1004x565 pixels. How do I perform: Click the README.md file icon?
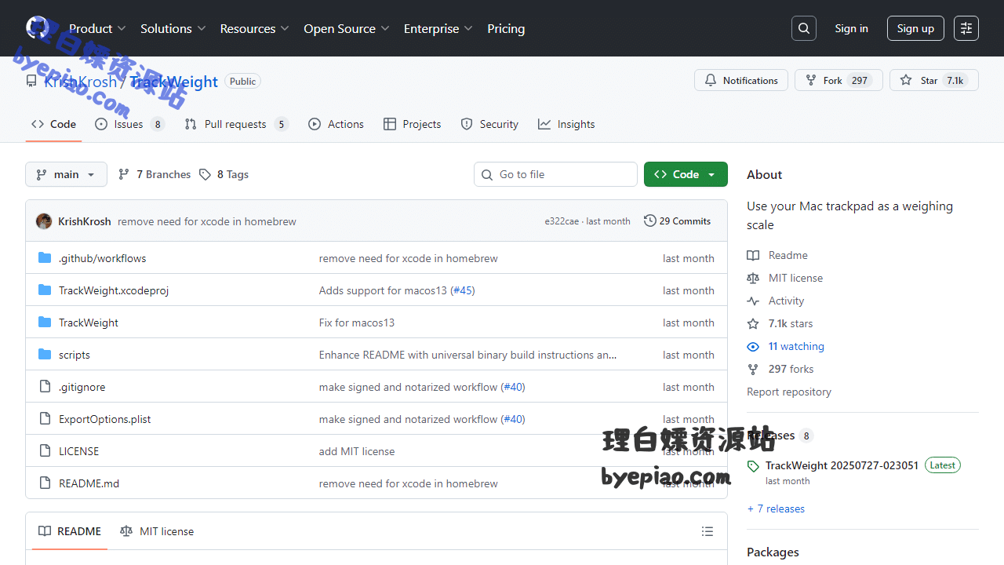pos(45,483)
